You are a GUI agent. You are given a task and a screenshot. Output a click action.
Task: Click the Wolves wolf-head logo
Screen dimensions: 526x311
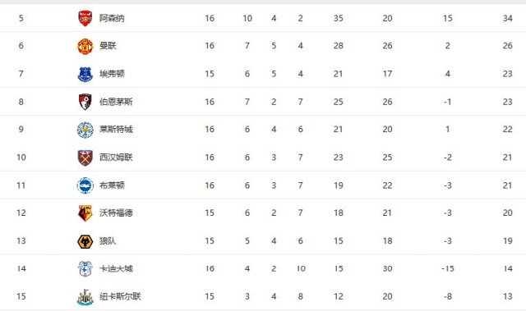point(85,241)
